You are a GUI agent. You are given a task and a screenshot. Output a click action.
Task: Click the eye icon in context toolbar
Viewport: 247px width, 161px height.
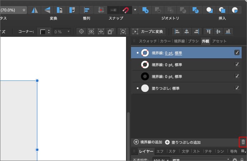pos(91,31)
